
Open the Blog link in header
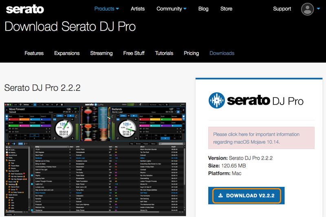[x=203, y=9]
